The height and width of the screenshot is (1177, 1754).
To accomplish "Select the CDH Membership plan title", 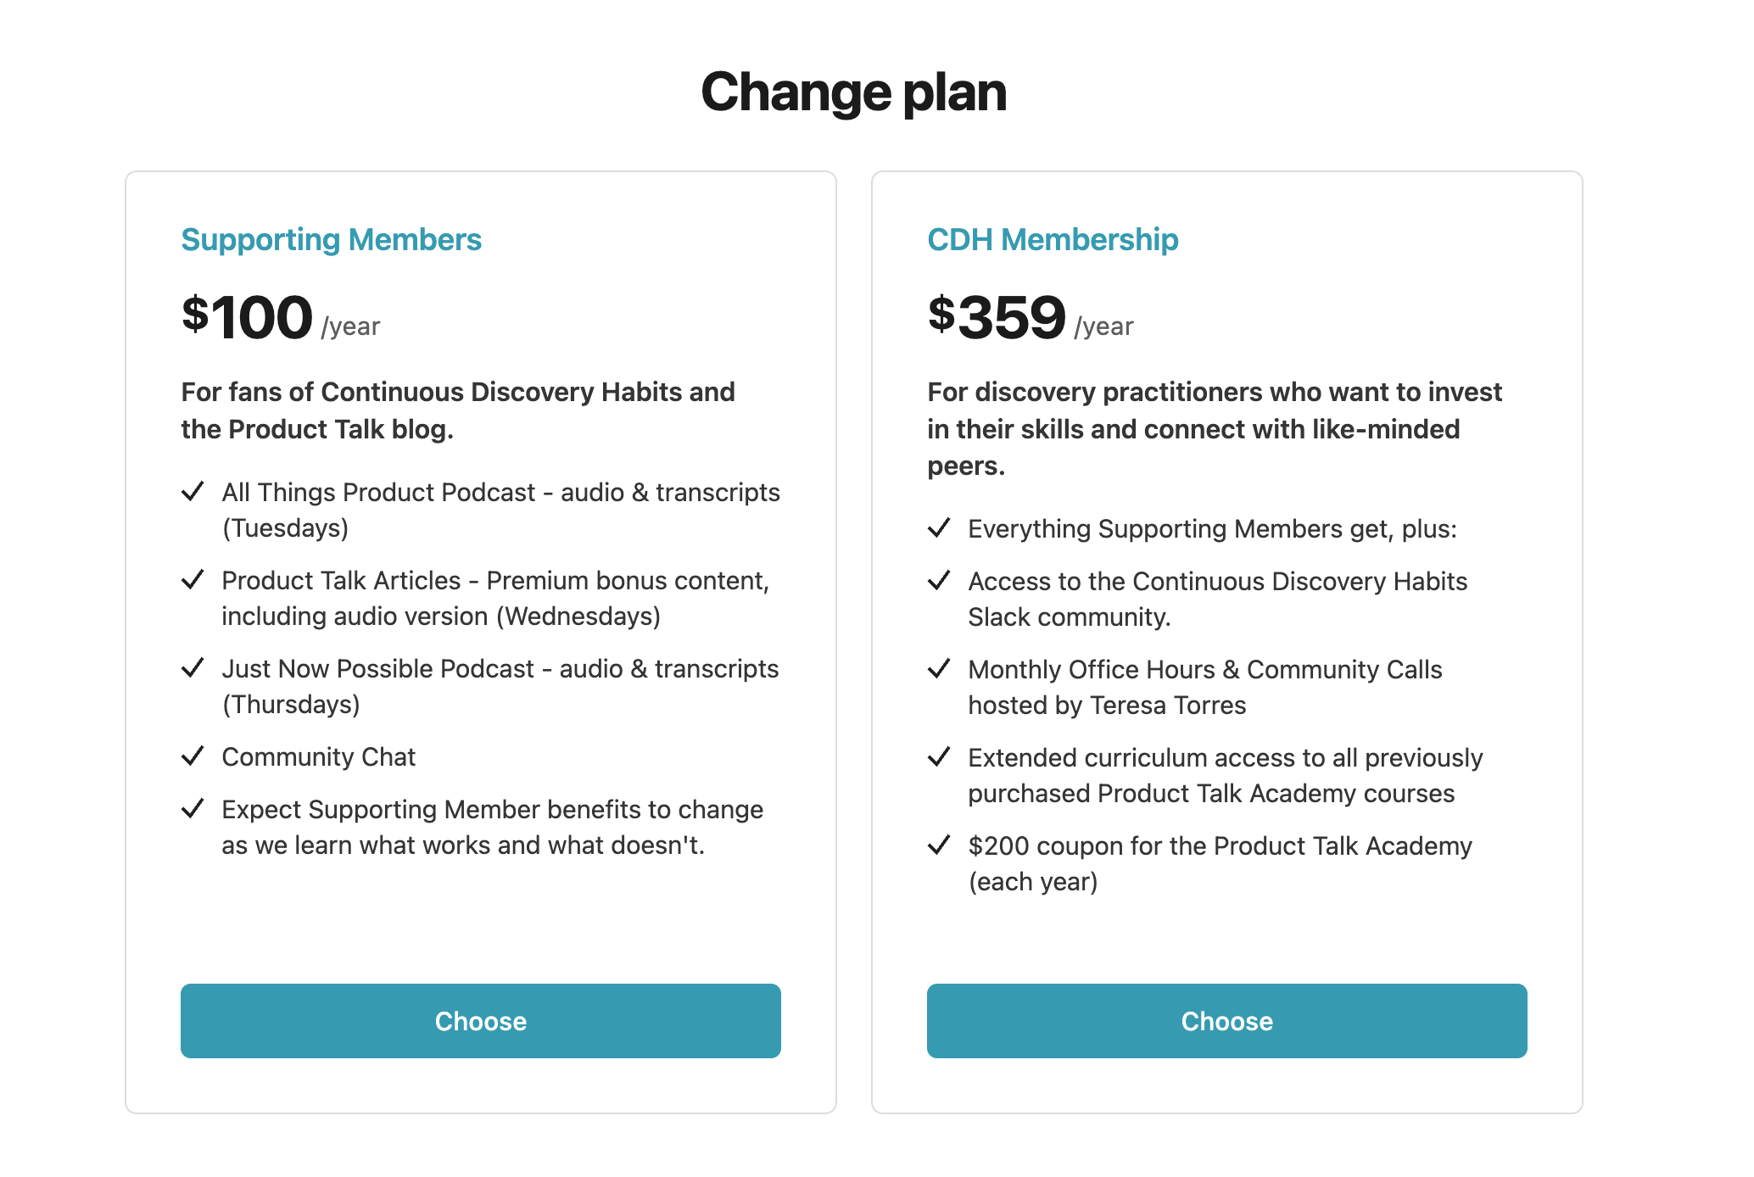I will tap(1052, 239).
